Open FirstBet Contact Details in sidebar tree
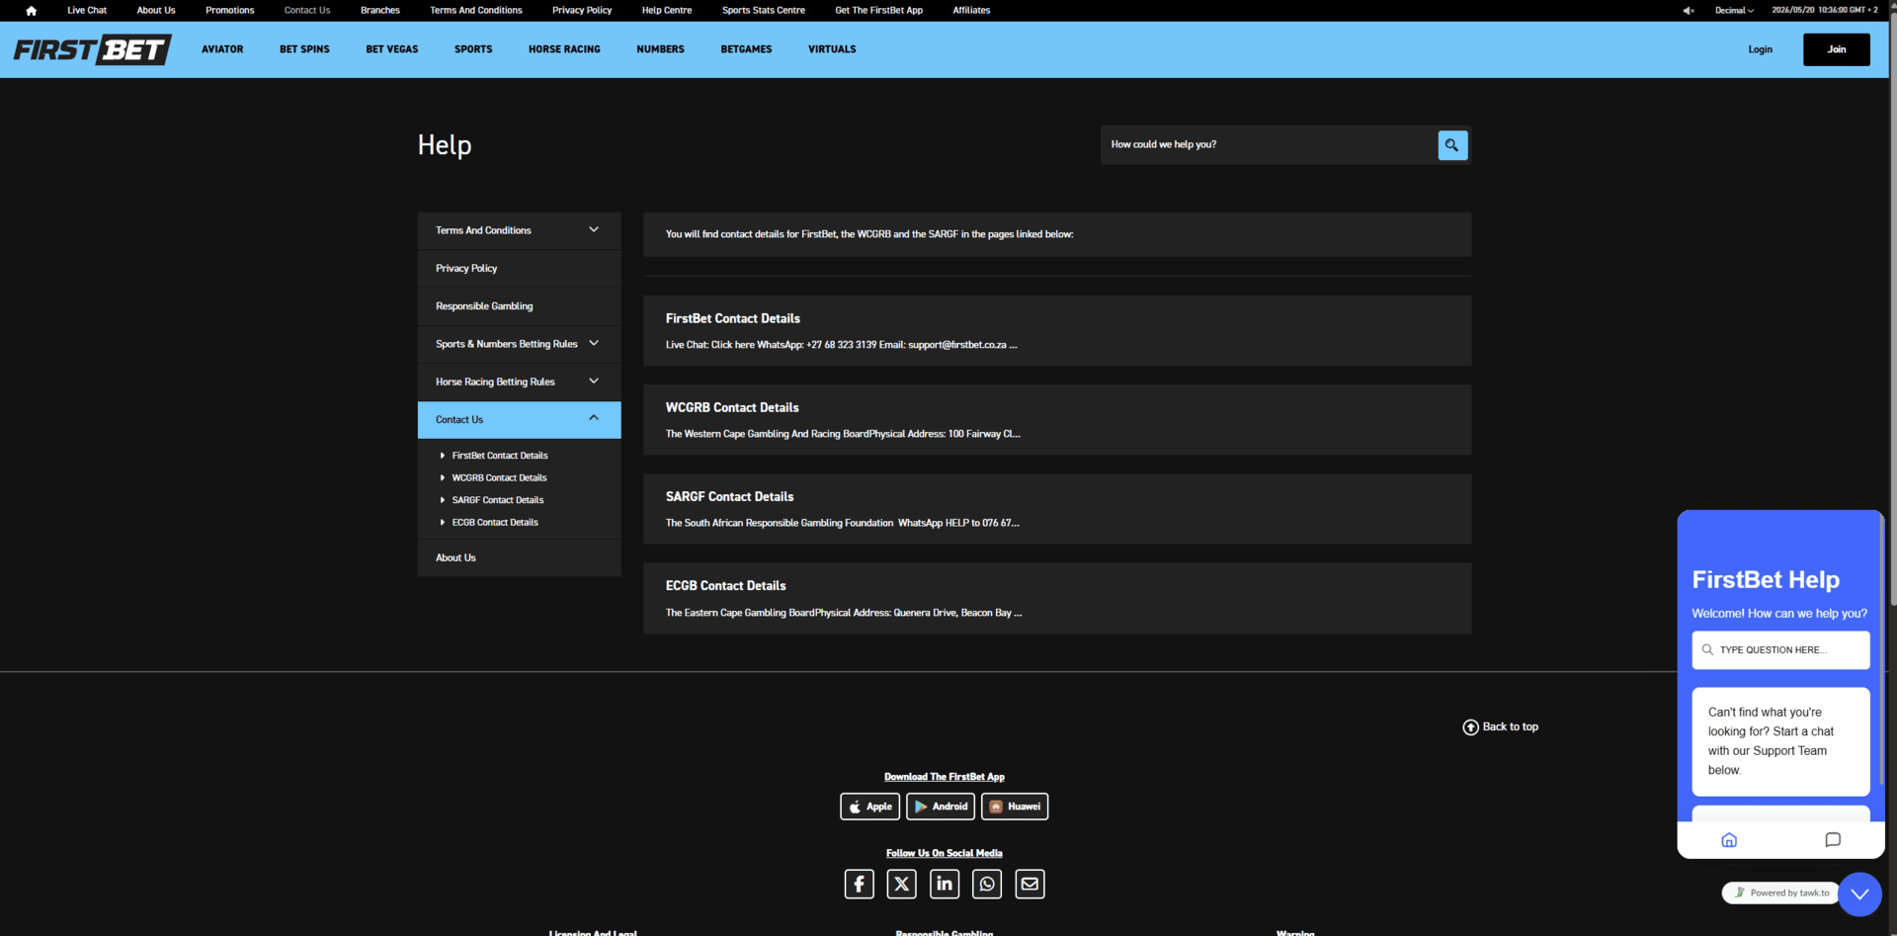Viewport: 1897px width, 936px height. [500, 456]
